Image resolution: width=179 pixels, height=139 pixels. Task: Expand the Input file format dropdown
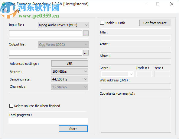click(x=63, y=25)
